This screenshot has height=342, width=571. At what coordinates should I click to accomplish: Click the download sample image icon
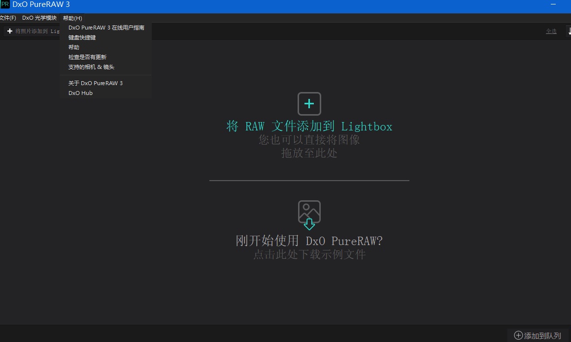[x=309, y=215]
